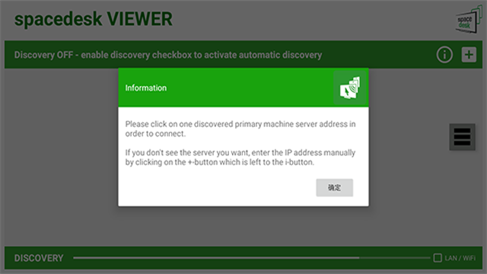
Task: Click the Information dialog title text
Action: (146, 88)
